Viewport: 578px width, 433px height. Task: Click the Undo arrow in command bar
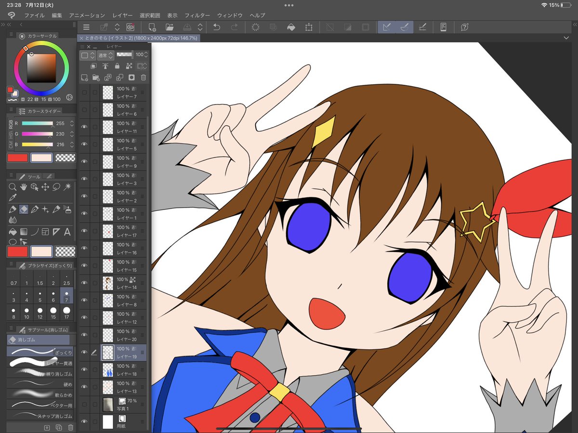point(217,27)
